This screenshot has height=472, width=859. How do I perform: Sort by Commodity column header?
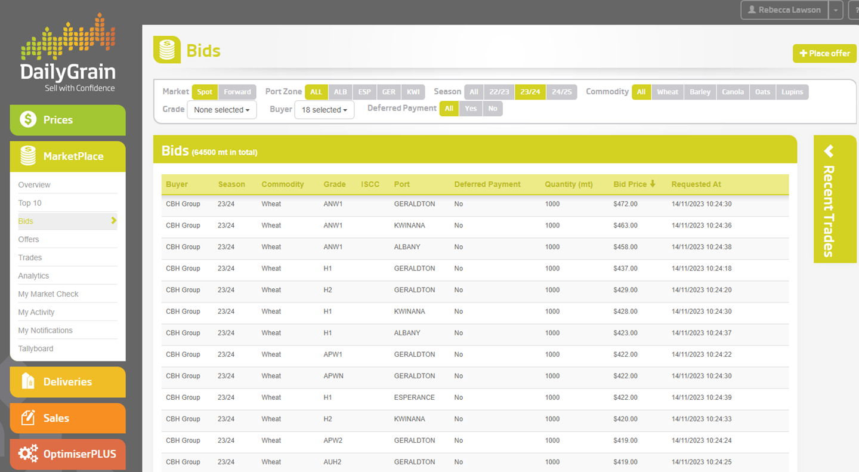point(283,184)
